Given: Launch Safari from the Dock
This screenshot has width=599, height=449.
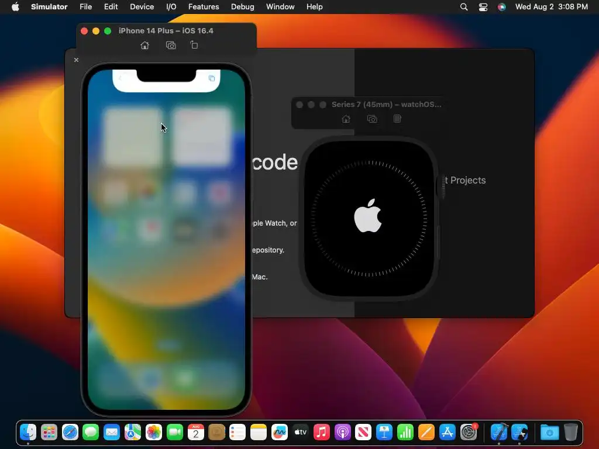Looking at the screenshot, I should 70,432.
